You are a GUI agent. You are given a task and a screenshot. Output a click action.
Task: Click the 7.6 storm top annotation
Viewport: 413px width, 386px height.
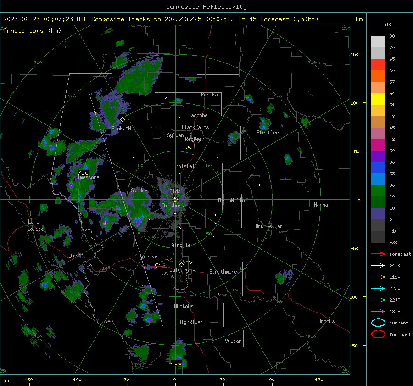click(83, 173)
